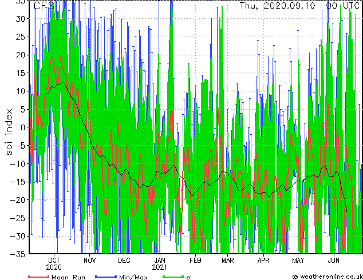
Task: Click the y-axis value -25
Action: tap(18, 218)
